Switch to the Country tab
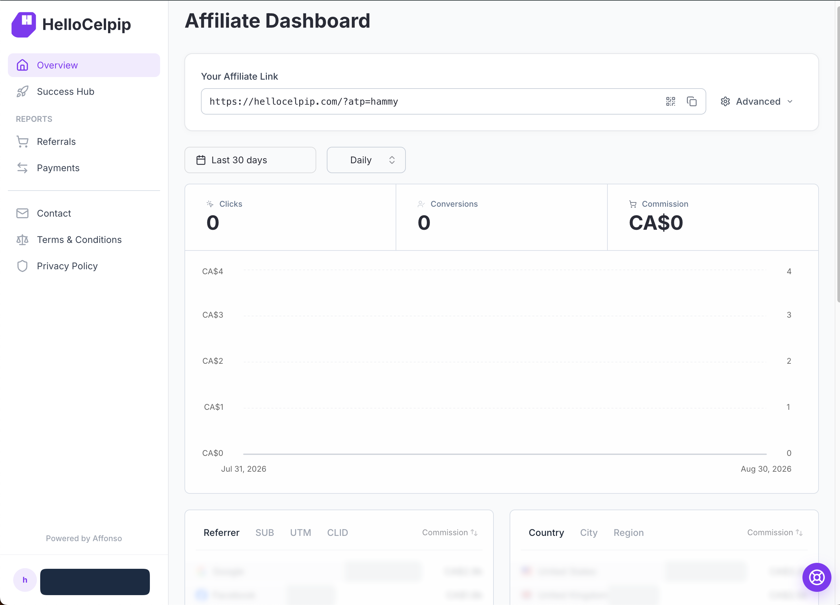840x605 pixels. point(546,533)
